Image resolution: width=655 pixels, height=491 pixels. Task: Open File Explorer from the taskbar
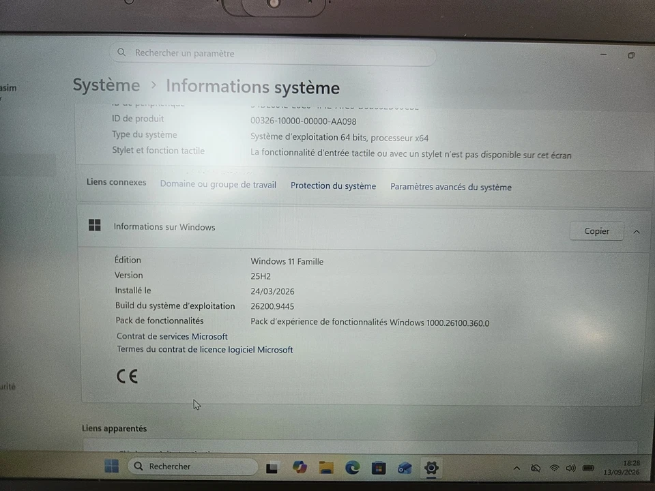pos(326,468)
